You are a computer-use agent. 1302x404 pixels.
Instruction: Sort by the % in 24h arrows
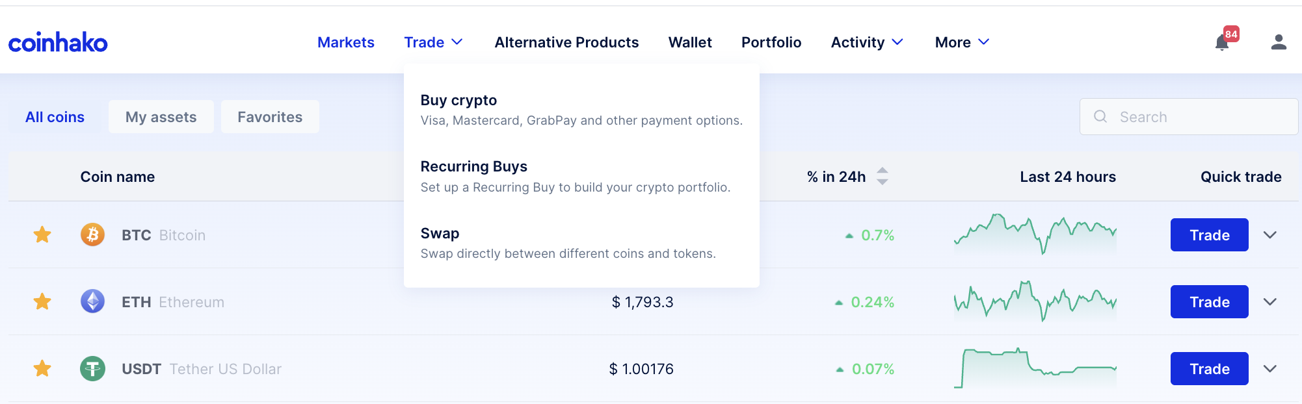click(883, 176)
